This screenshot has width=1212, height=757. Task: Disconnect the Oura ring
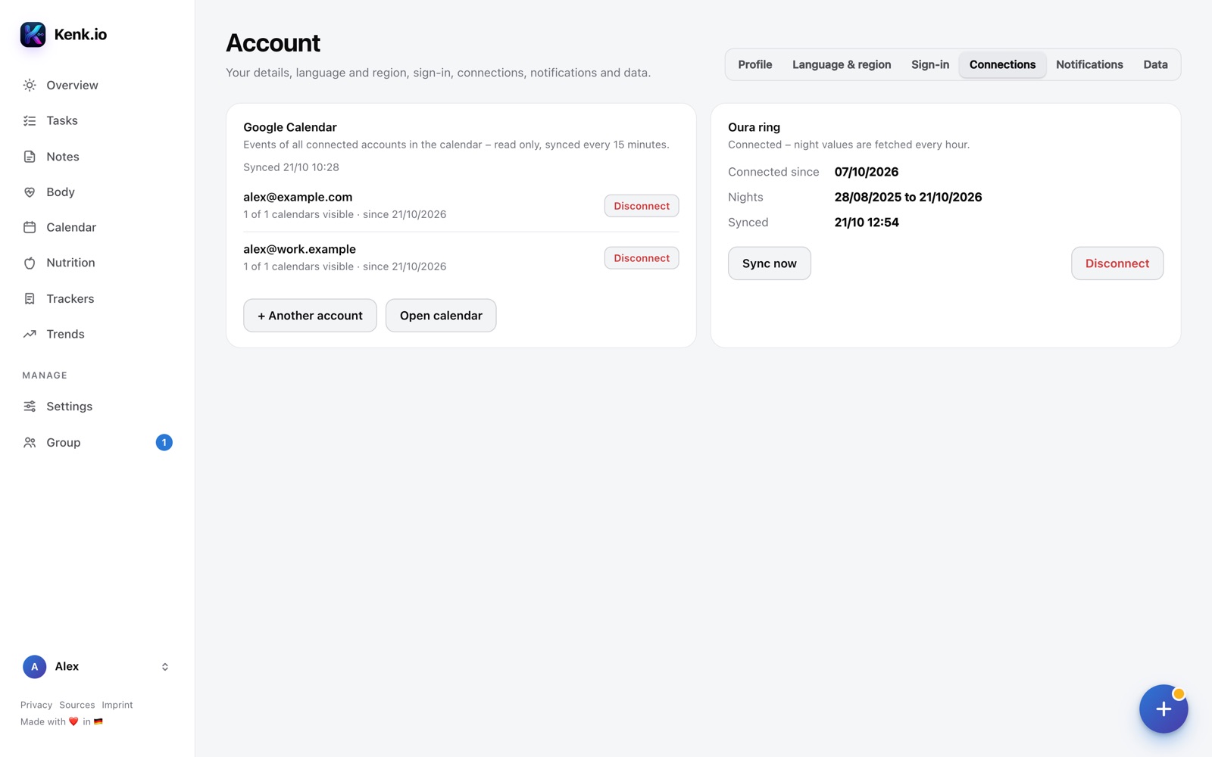pyautogui.click(x=1117, y=263)
